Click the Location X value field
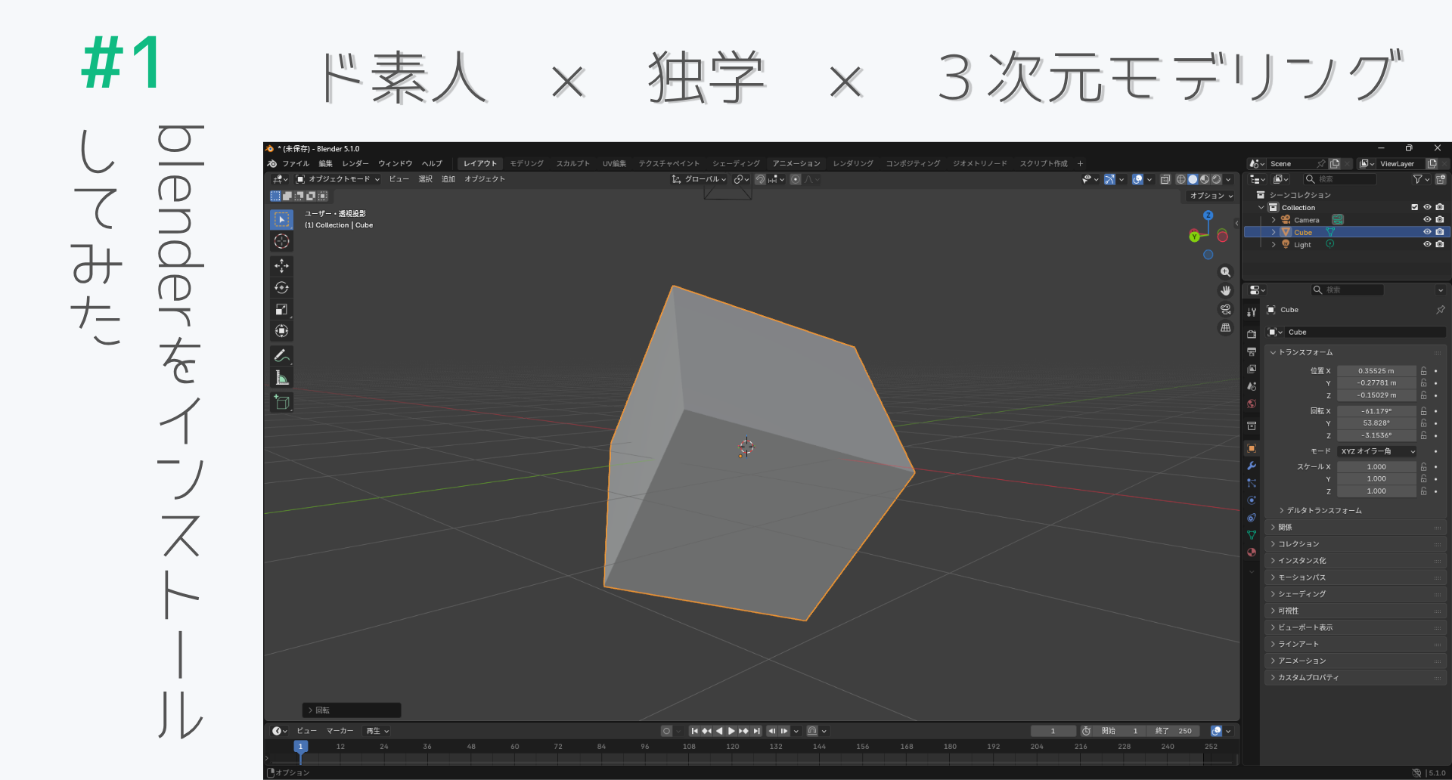Screen dimensions: 1452x780 [x=1376, y=371]
